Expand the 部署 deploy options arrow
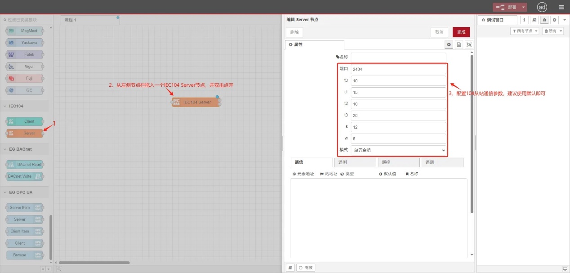This screenshot has height=273, width=570. coord(523,7)
